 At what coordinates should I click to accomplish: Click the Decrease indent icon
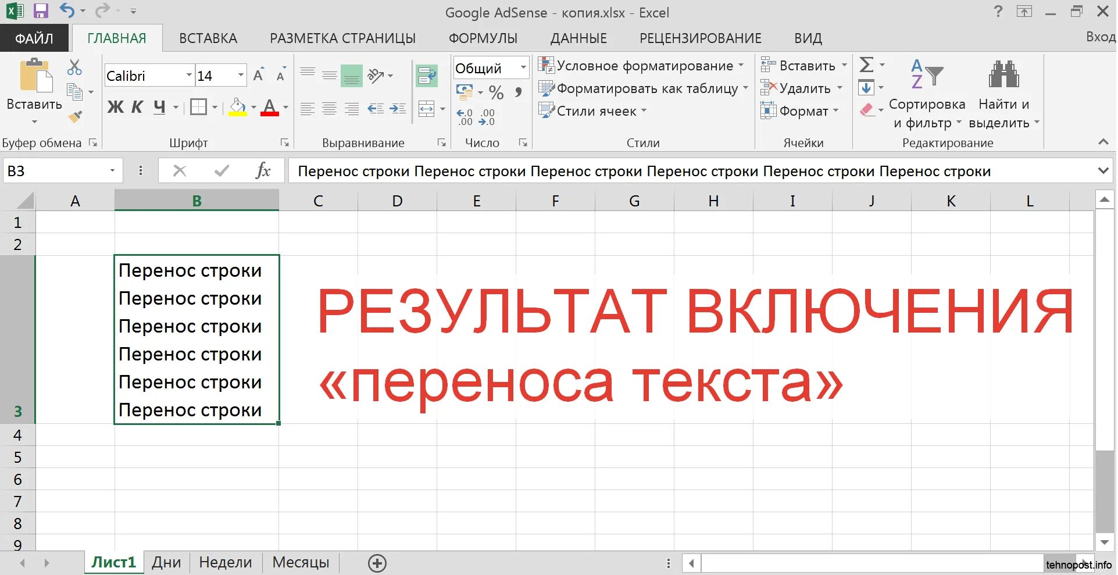tap(376, 108)
